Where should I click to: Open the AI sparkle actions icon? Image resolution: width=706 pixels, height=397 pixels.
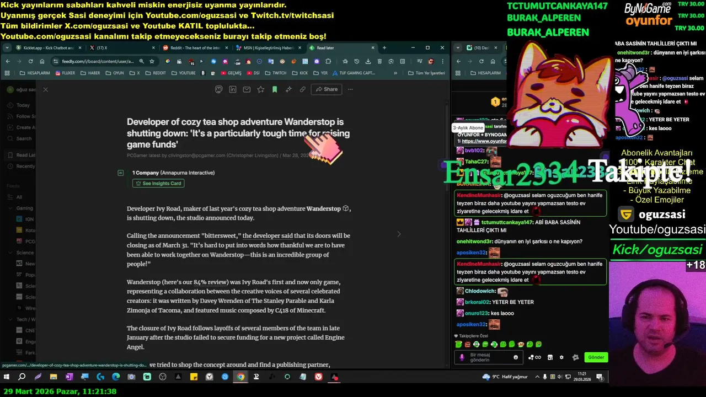[288, 89]
